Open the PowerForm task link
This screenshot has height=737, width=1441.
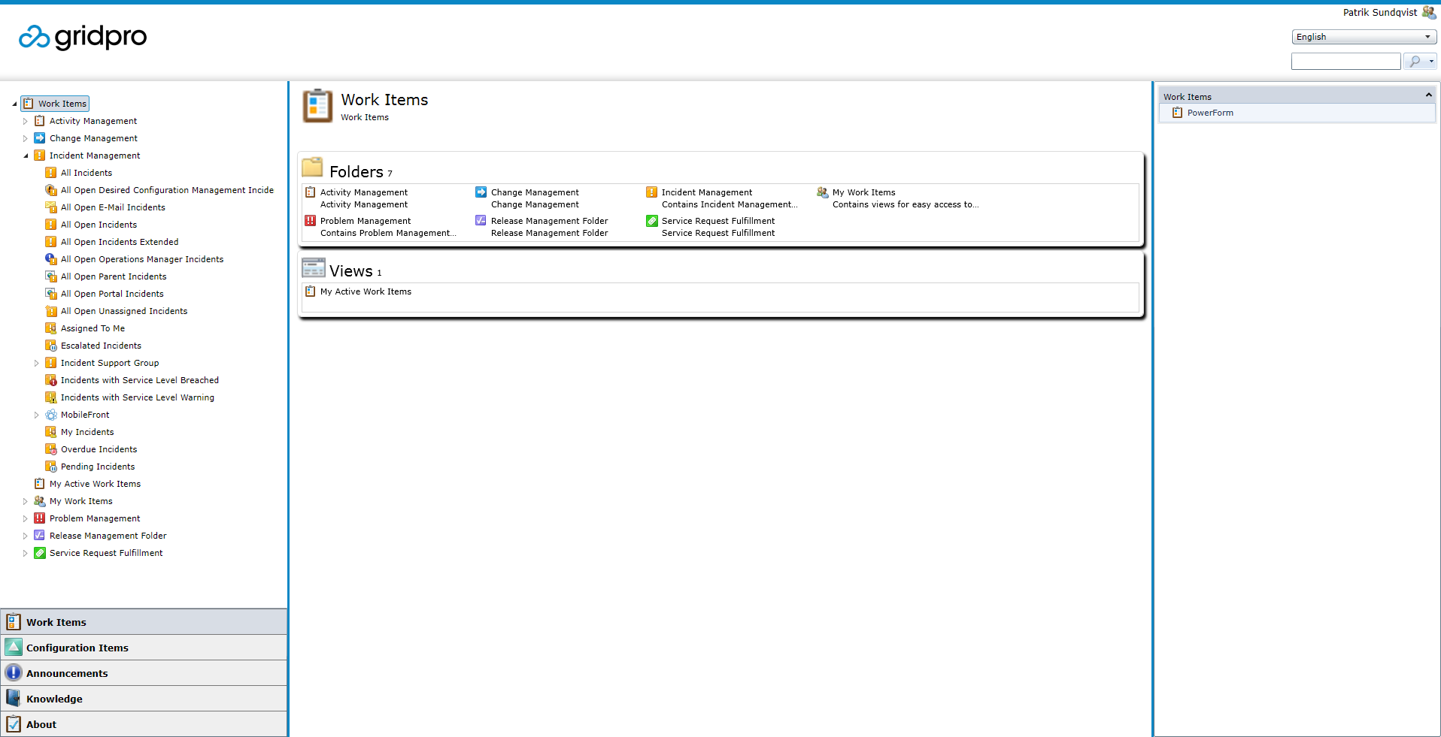1210,113
